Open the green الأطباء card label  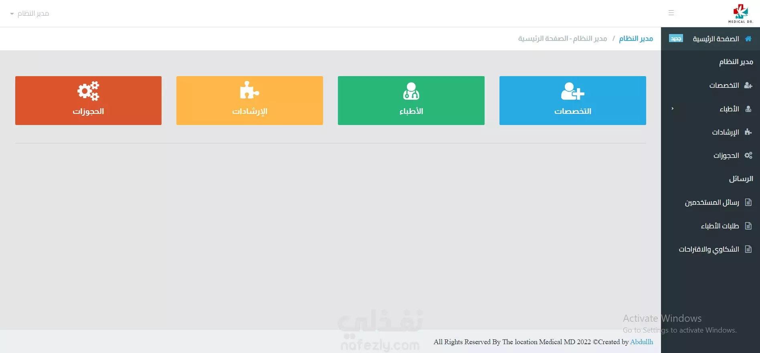[411, 111]
